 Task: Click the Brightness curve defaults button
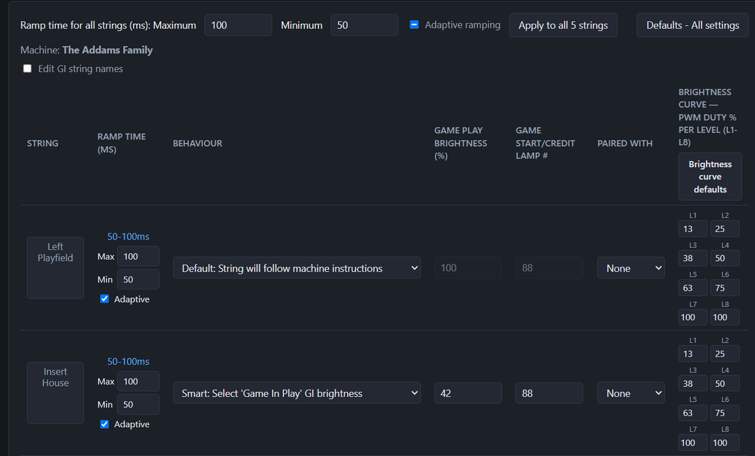point(710,177)
